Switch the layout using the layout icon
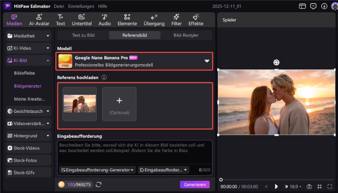The height and width of the screenshot is (193, 338). click(x=302, y=6)
